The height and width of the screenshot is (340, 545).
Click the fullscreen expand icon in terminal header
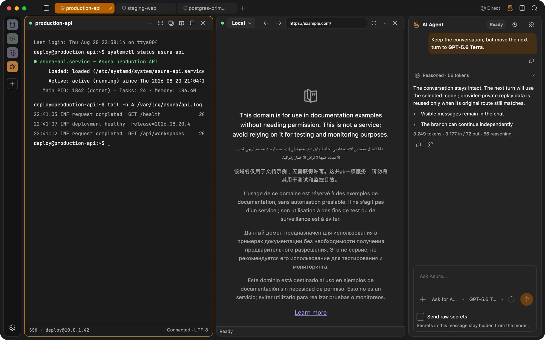[x=160, y=23]
